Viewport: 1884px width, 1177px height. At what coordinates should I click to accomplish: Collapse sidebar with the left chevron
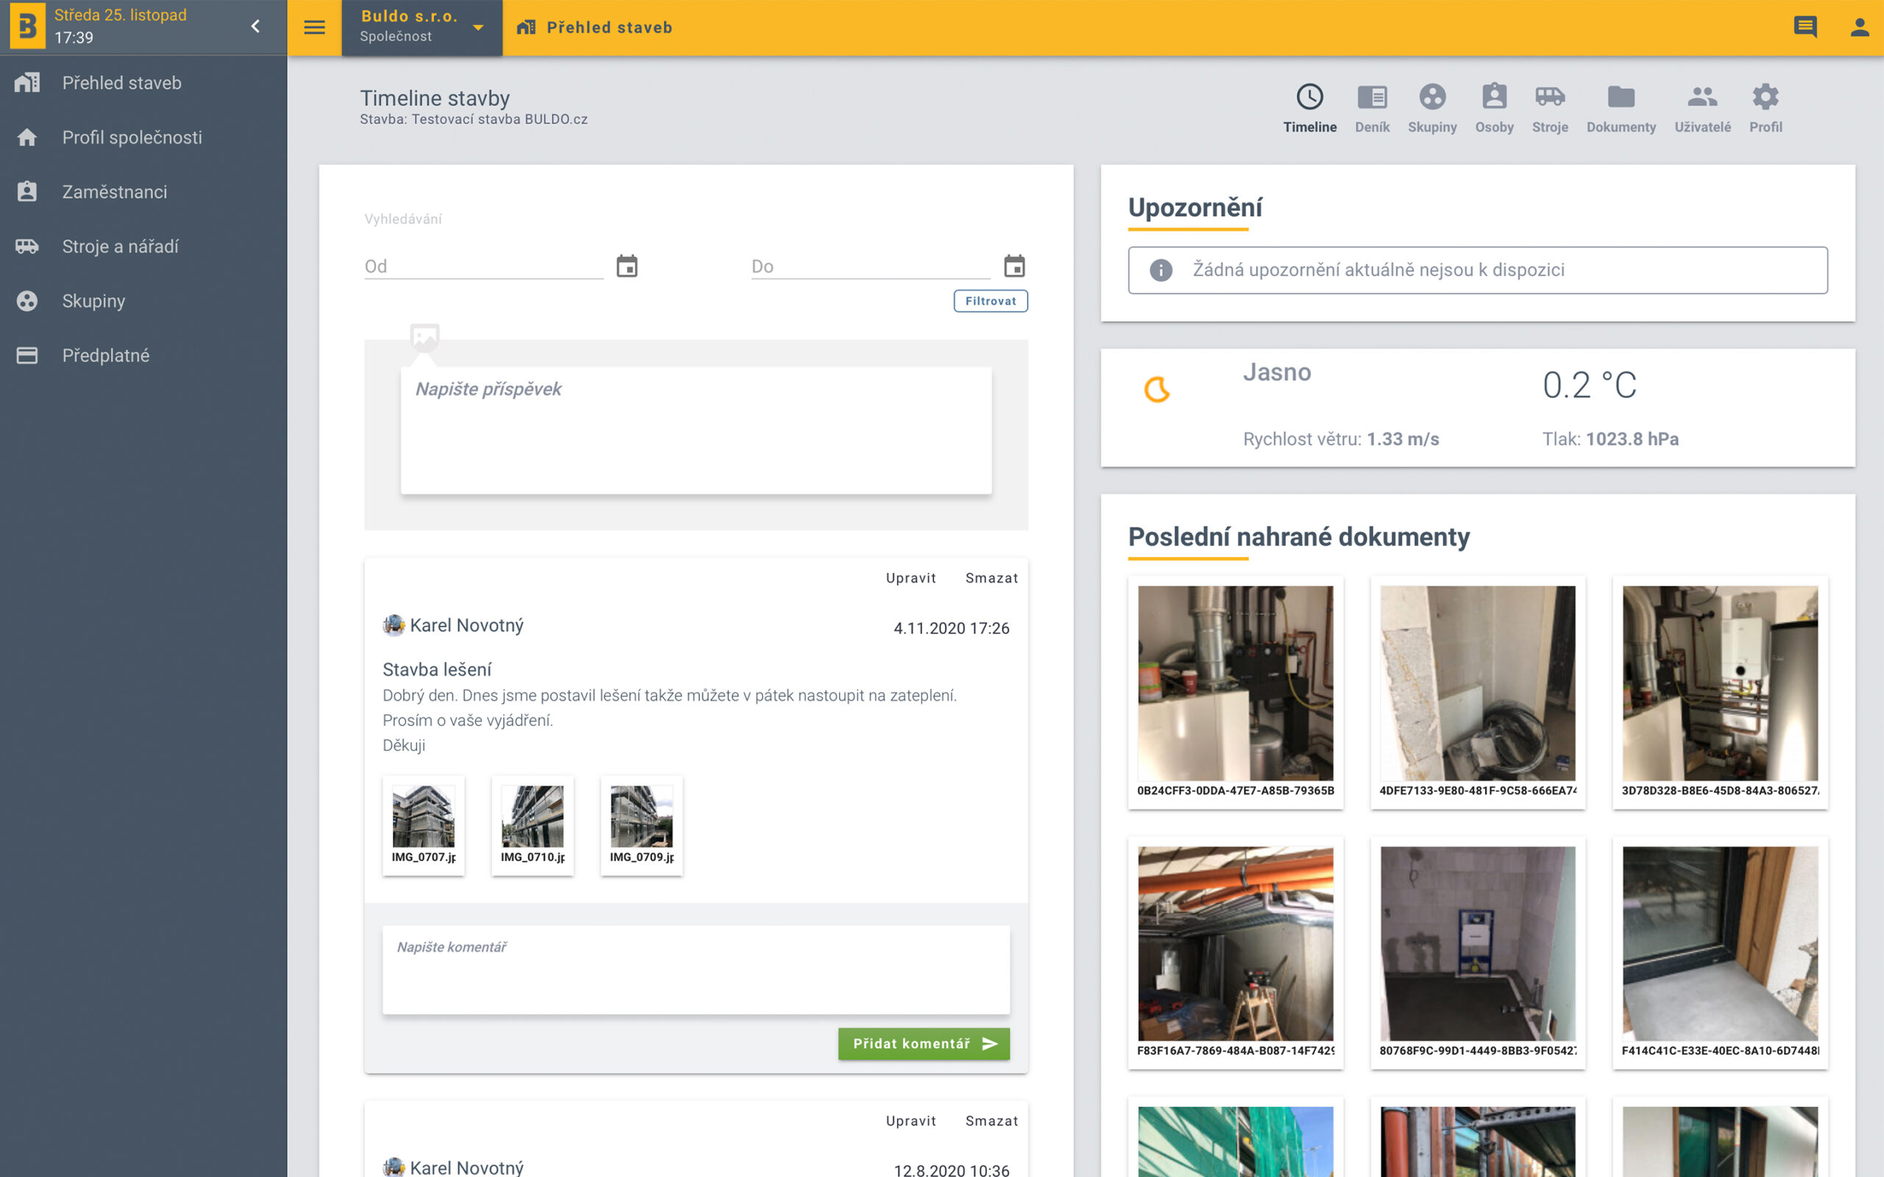255,26
